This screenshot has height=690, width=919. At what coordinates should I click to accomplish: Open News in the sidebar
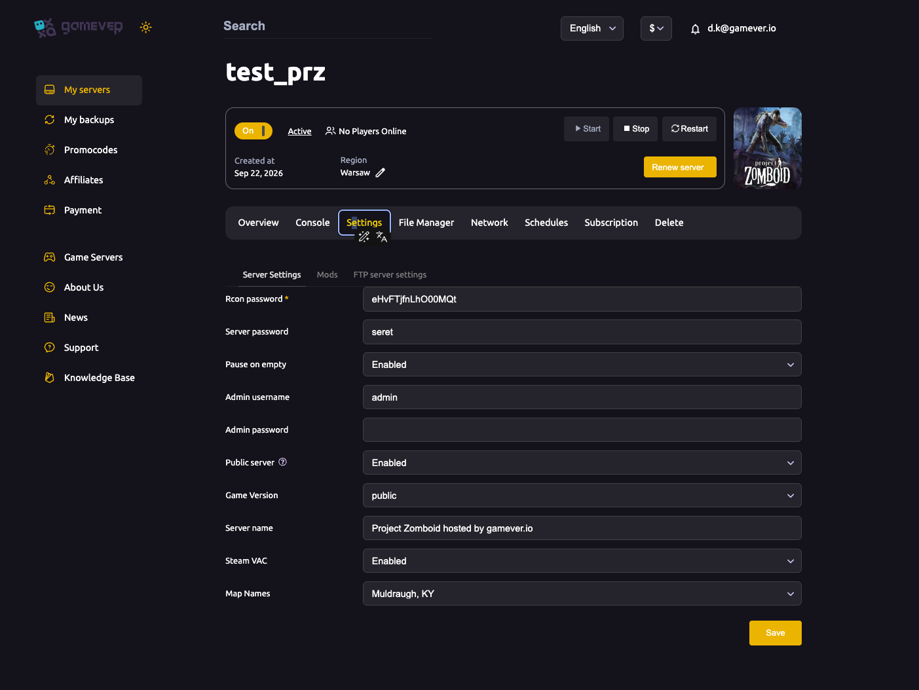pos(89,318)
